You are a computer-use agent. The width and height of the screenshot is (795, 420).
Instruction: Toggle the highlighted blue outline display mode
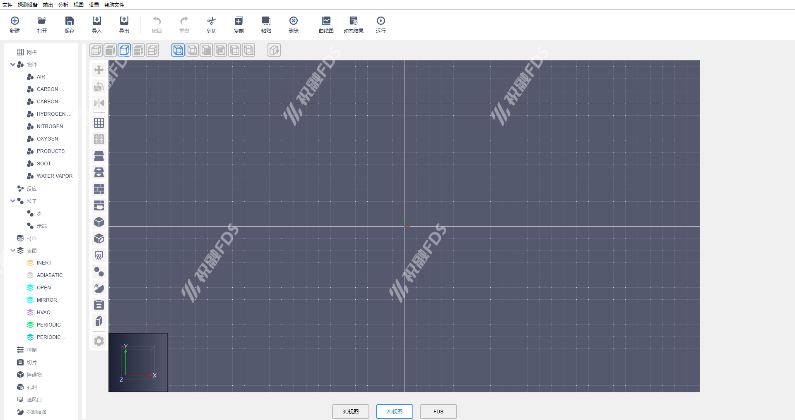(124, 50)
